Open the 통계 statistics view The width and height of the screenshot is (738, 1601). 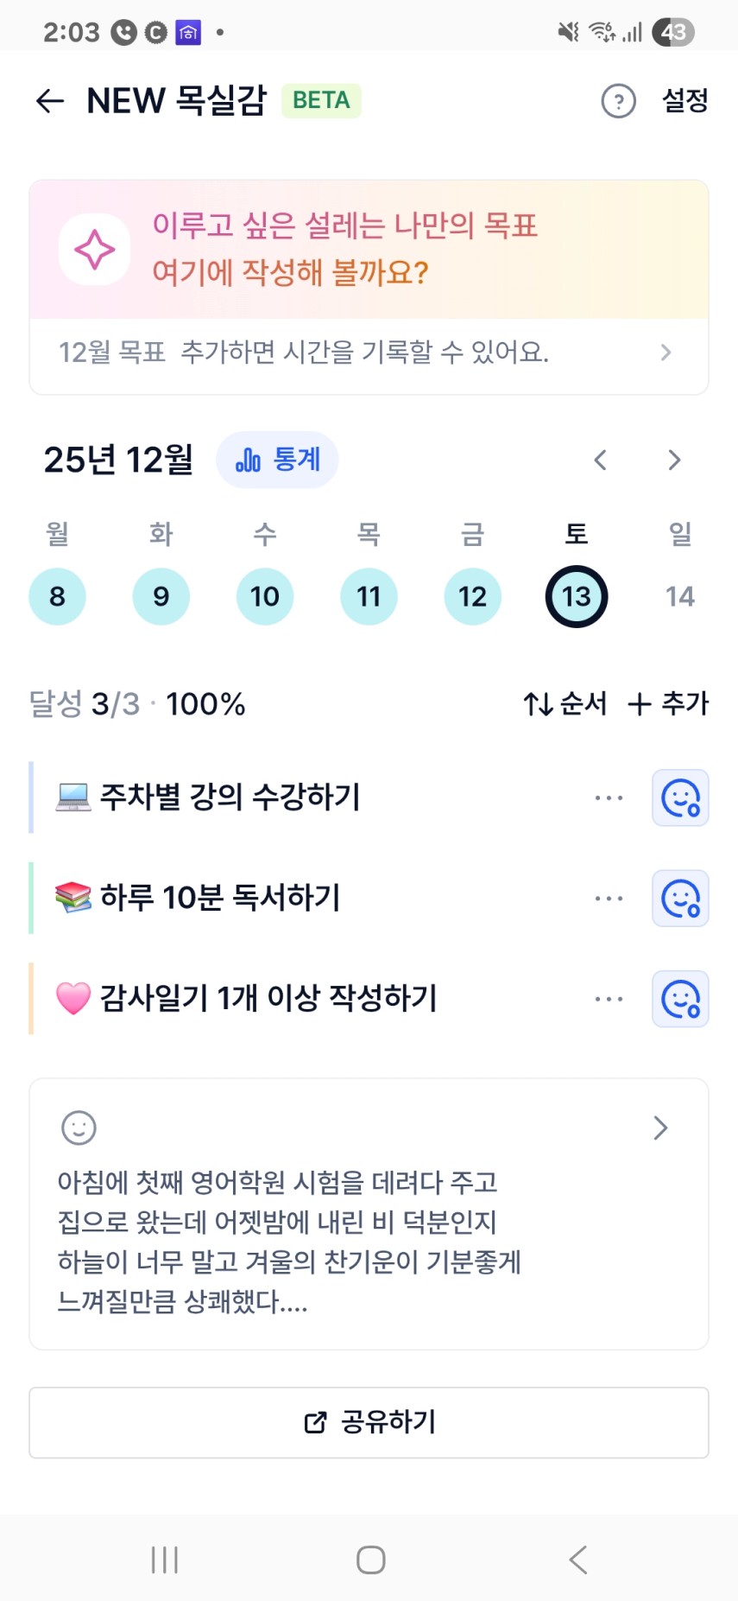(277, 460)
